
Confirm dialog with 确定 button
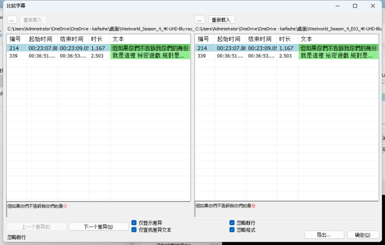[x=363, y=235]
